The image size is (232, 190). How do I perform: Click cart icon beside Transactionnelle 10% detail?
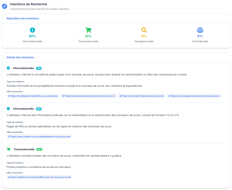pos(9,149)
